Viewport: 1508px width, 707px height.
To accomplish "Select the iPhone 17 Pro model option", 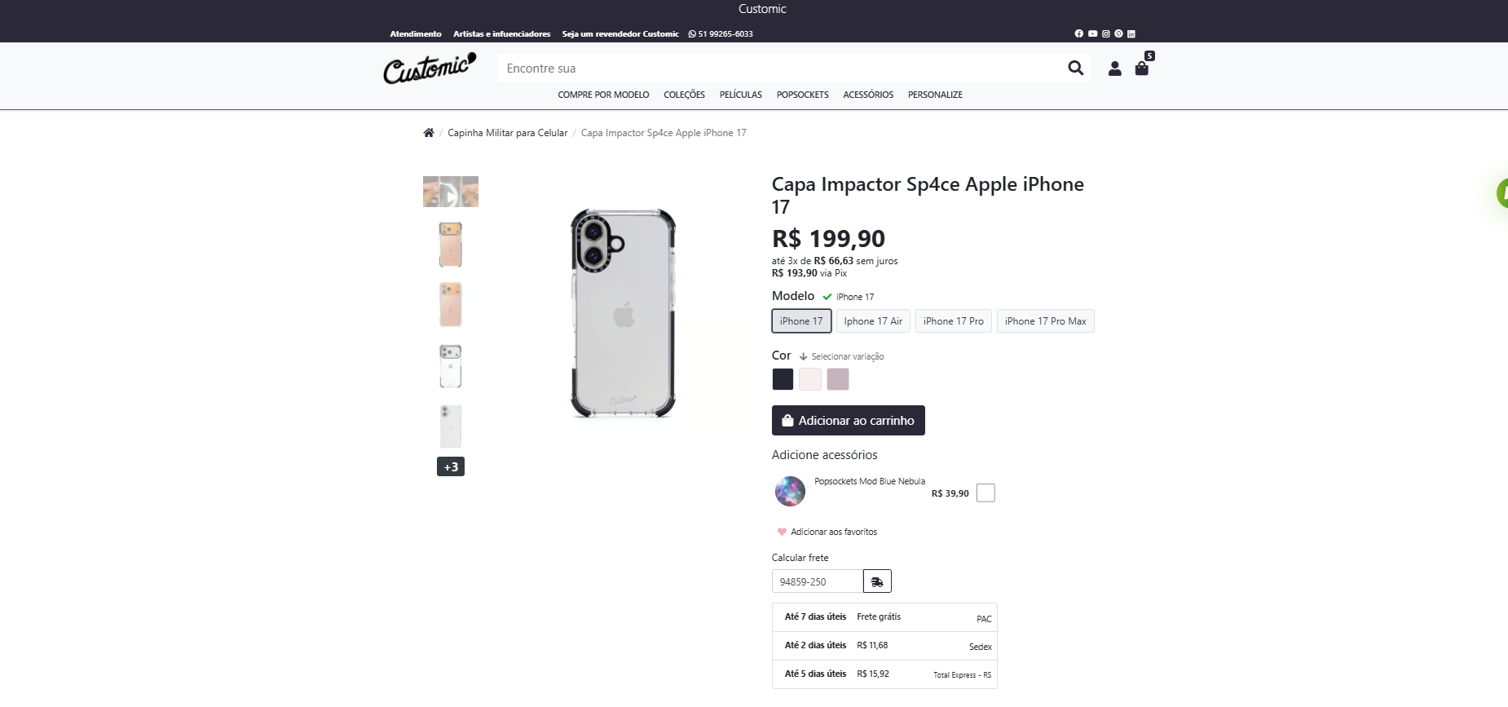I will (953, 321).
